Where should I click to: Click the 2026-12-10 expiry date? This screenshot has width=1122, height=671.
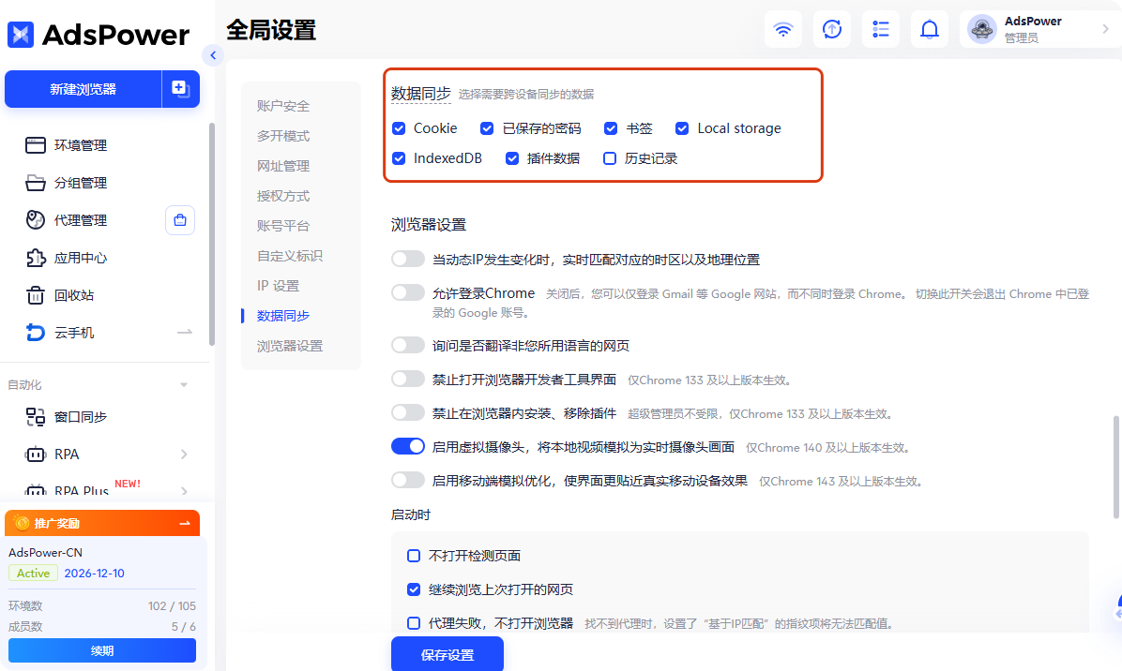coord(95,574)
